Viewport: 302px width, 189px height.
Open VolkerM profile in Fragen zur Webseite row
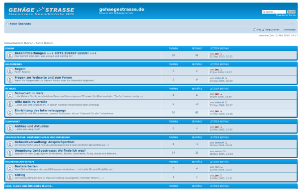coord(219,78)
